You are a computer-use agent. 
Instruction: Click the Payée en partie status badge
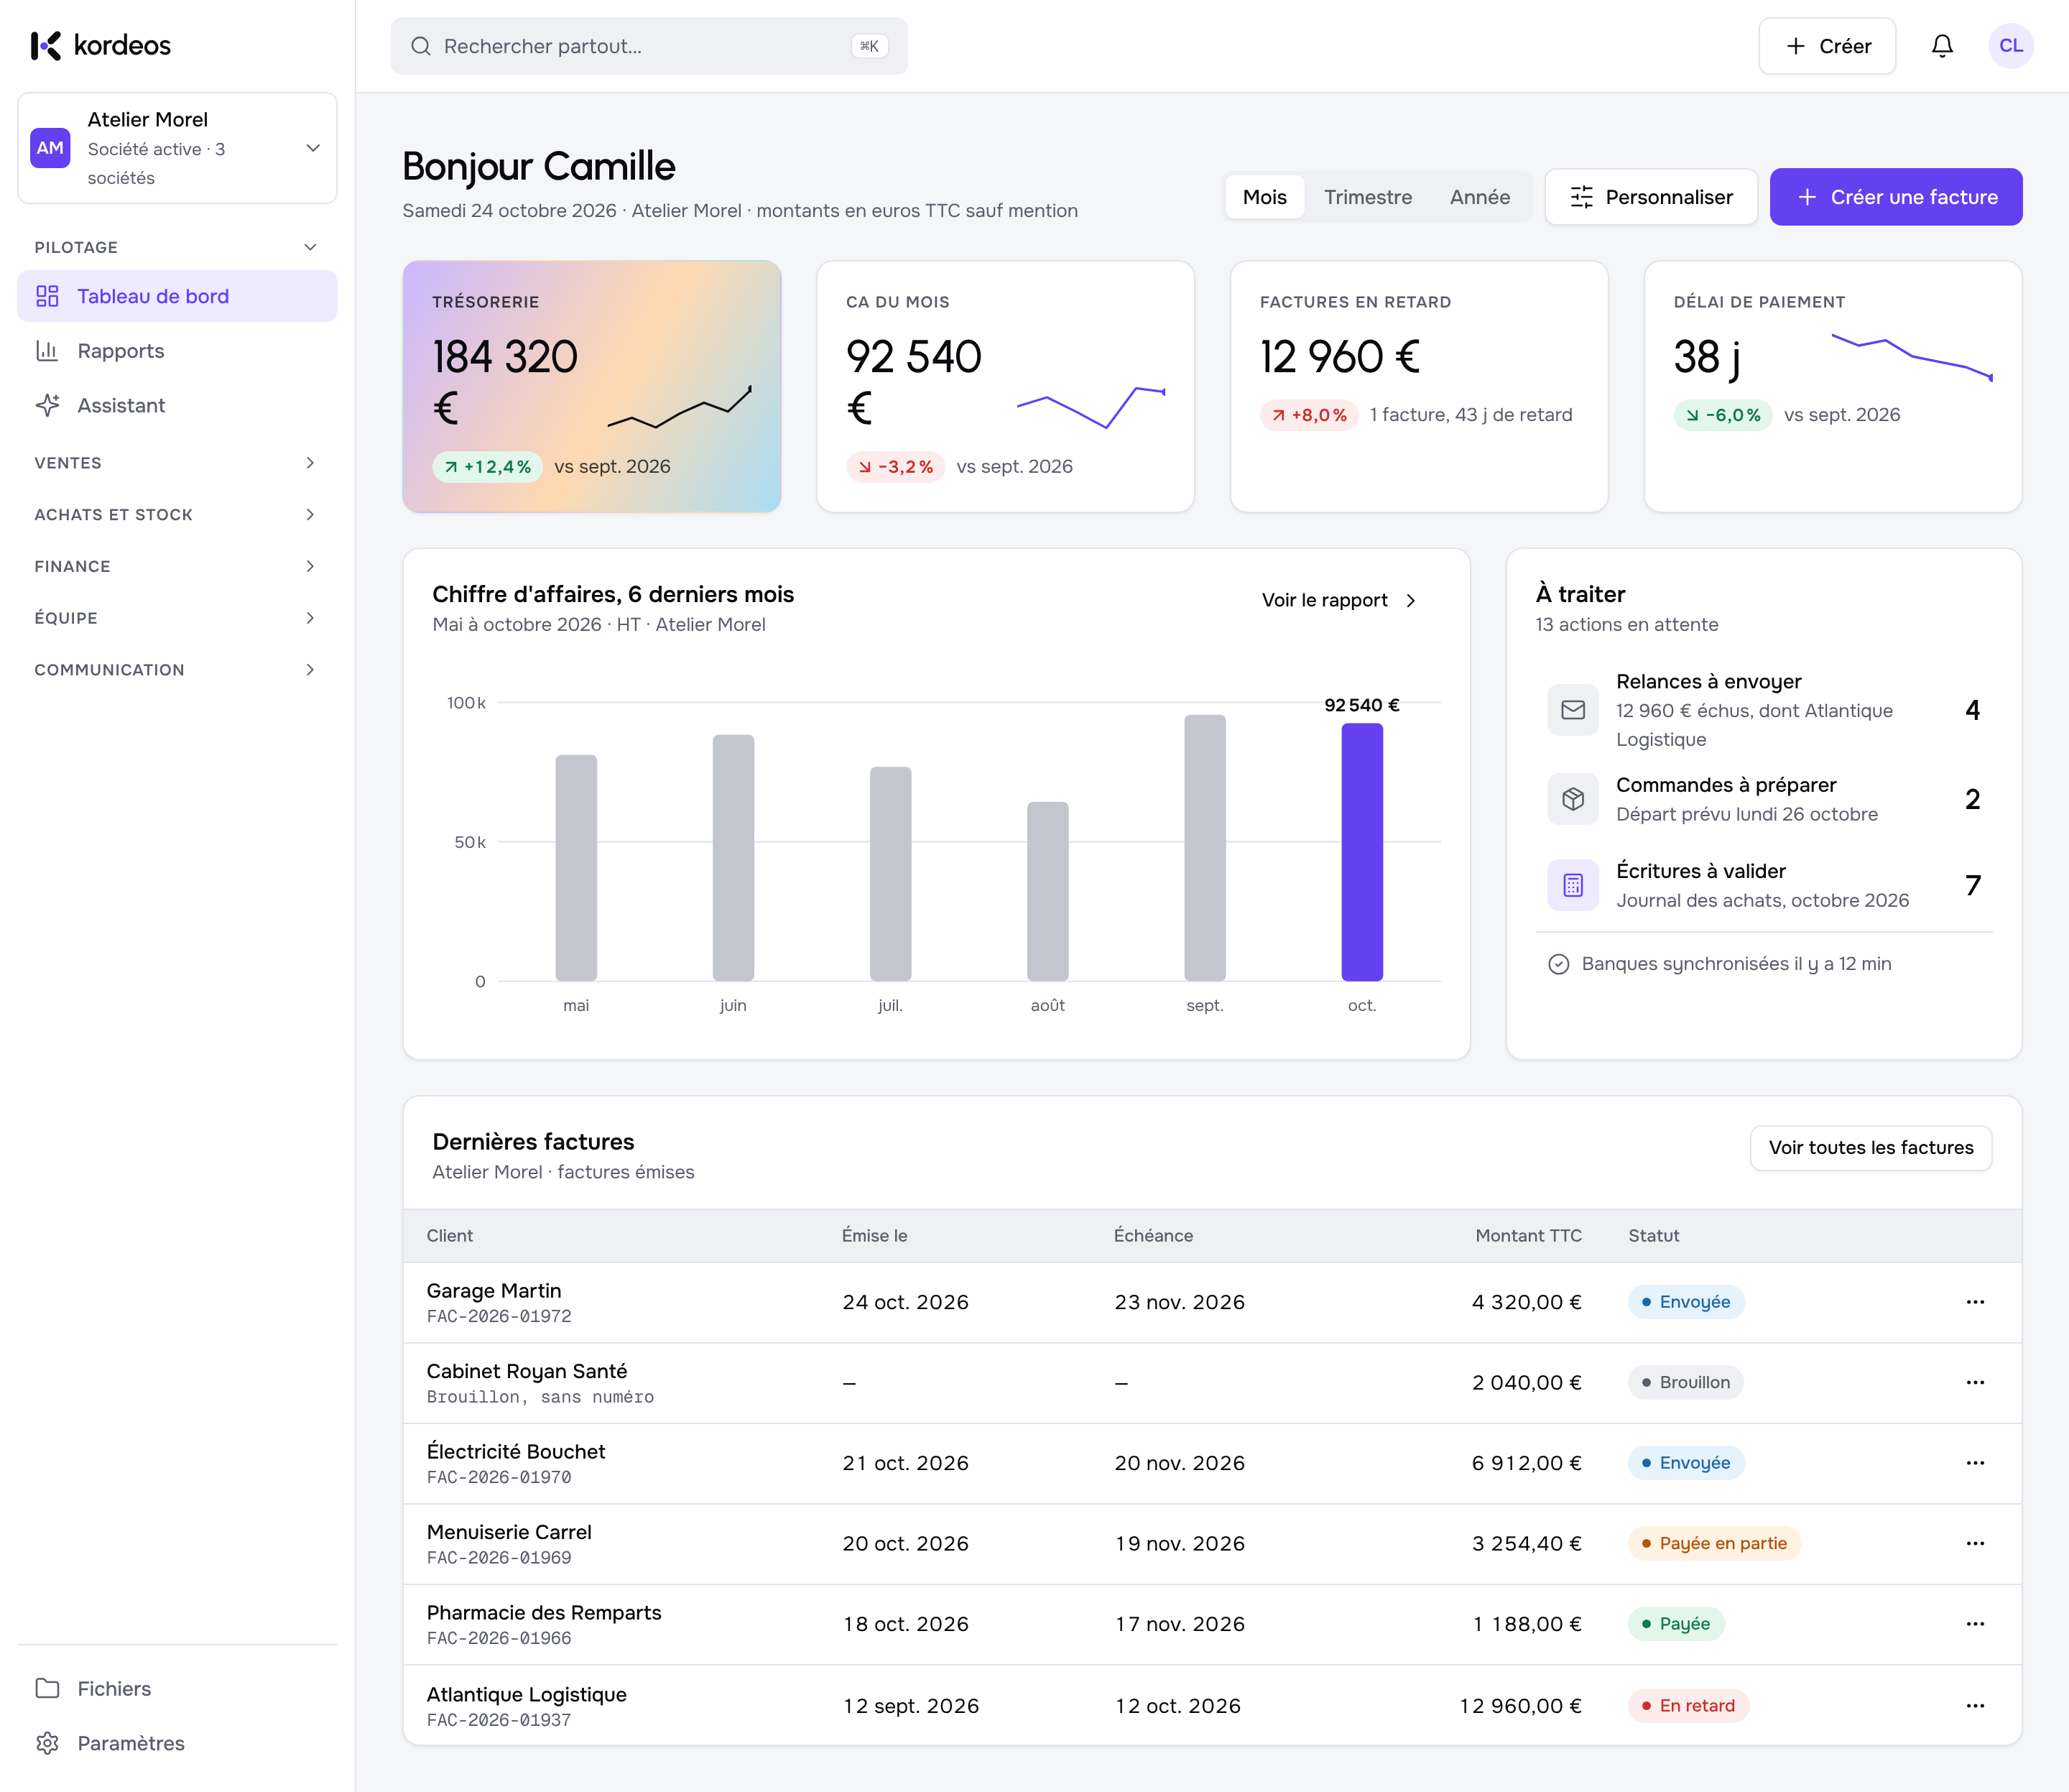pos(1714,1543)
